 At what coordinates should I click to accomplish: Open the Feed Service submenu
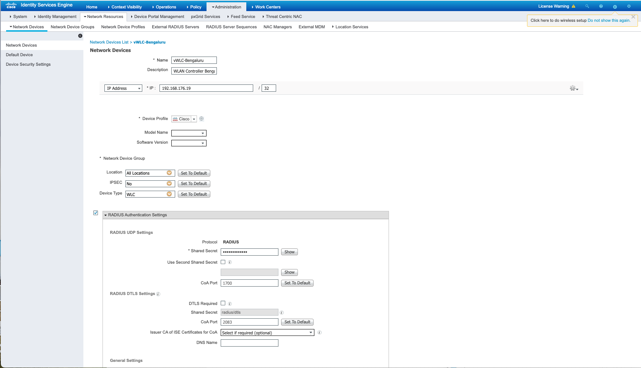pyautogui.click(x=241, y=16)
